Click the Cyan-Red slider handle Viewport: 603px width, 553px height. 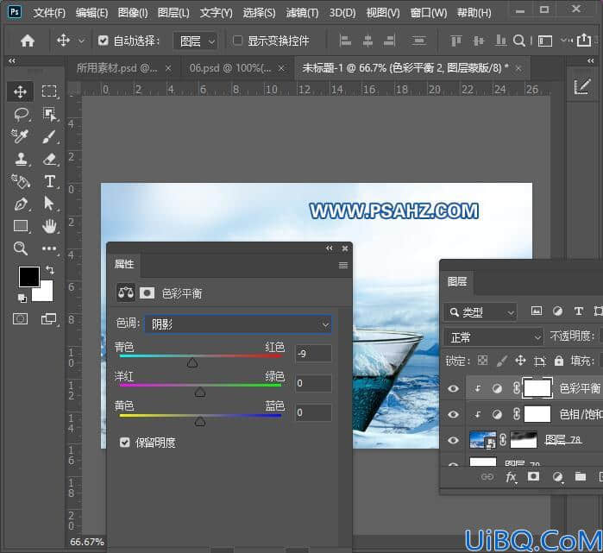[x=192, y=362]
